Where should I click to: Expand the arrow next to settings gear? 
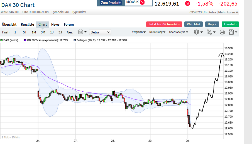tap(202, 32)
